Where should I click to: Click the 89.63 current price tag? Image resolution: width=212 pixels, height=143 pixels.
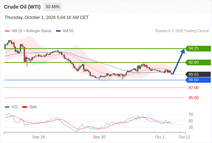[198, 74]
